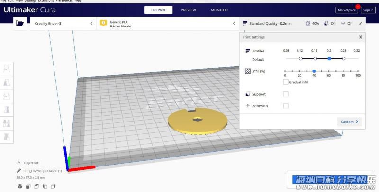The image size is (379, 192).
Task: Click the adhesion Off icon in summary bar
Action: pyautogui.click(x=343, y=23)
